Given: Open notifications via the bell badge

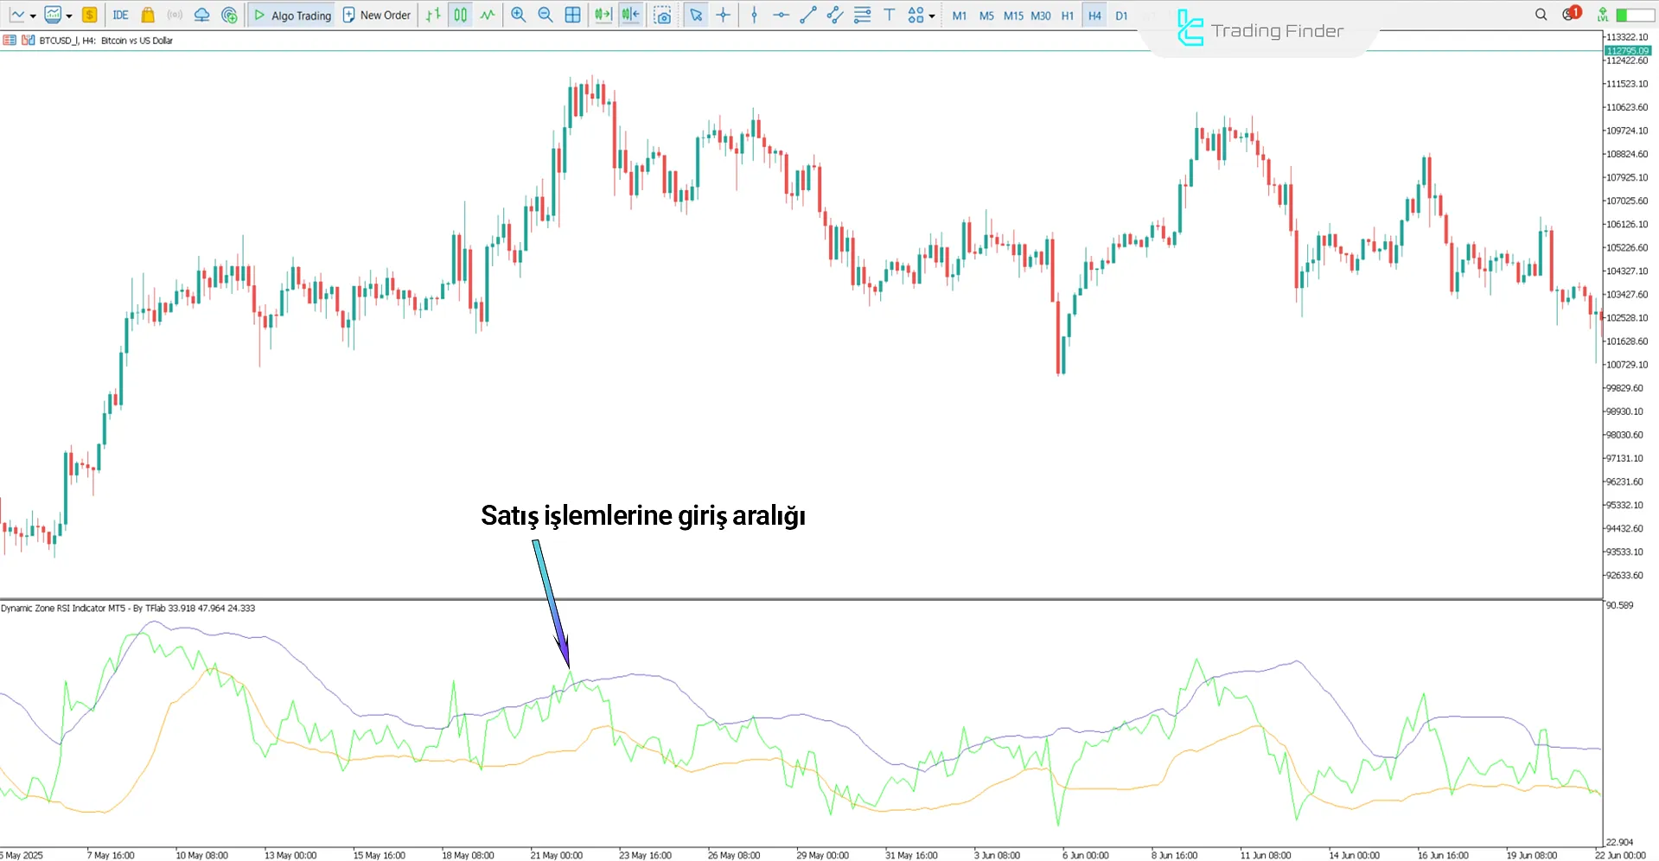Looking at the screenshot, I should 1569,14.
